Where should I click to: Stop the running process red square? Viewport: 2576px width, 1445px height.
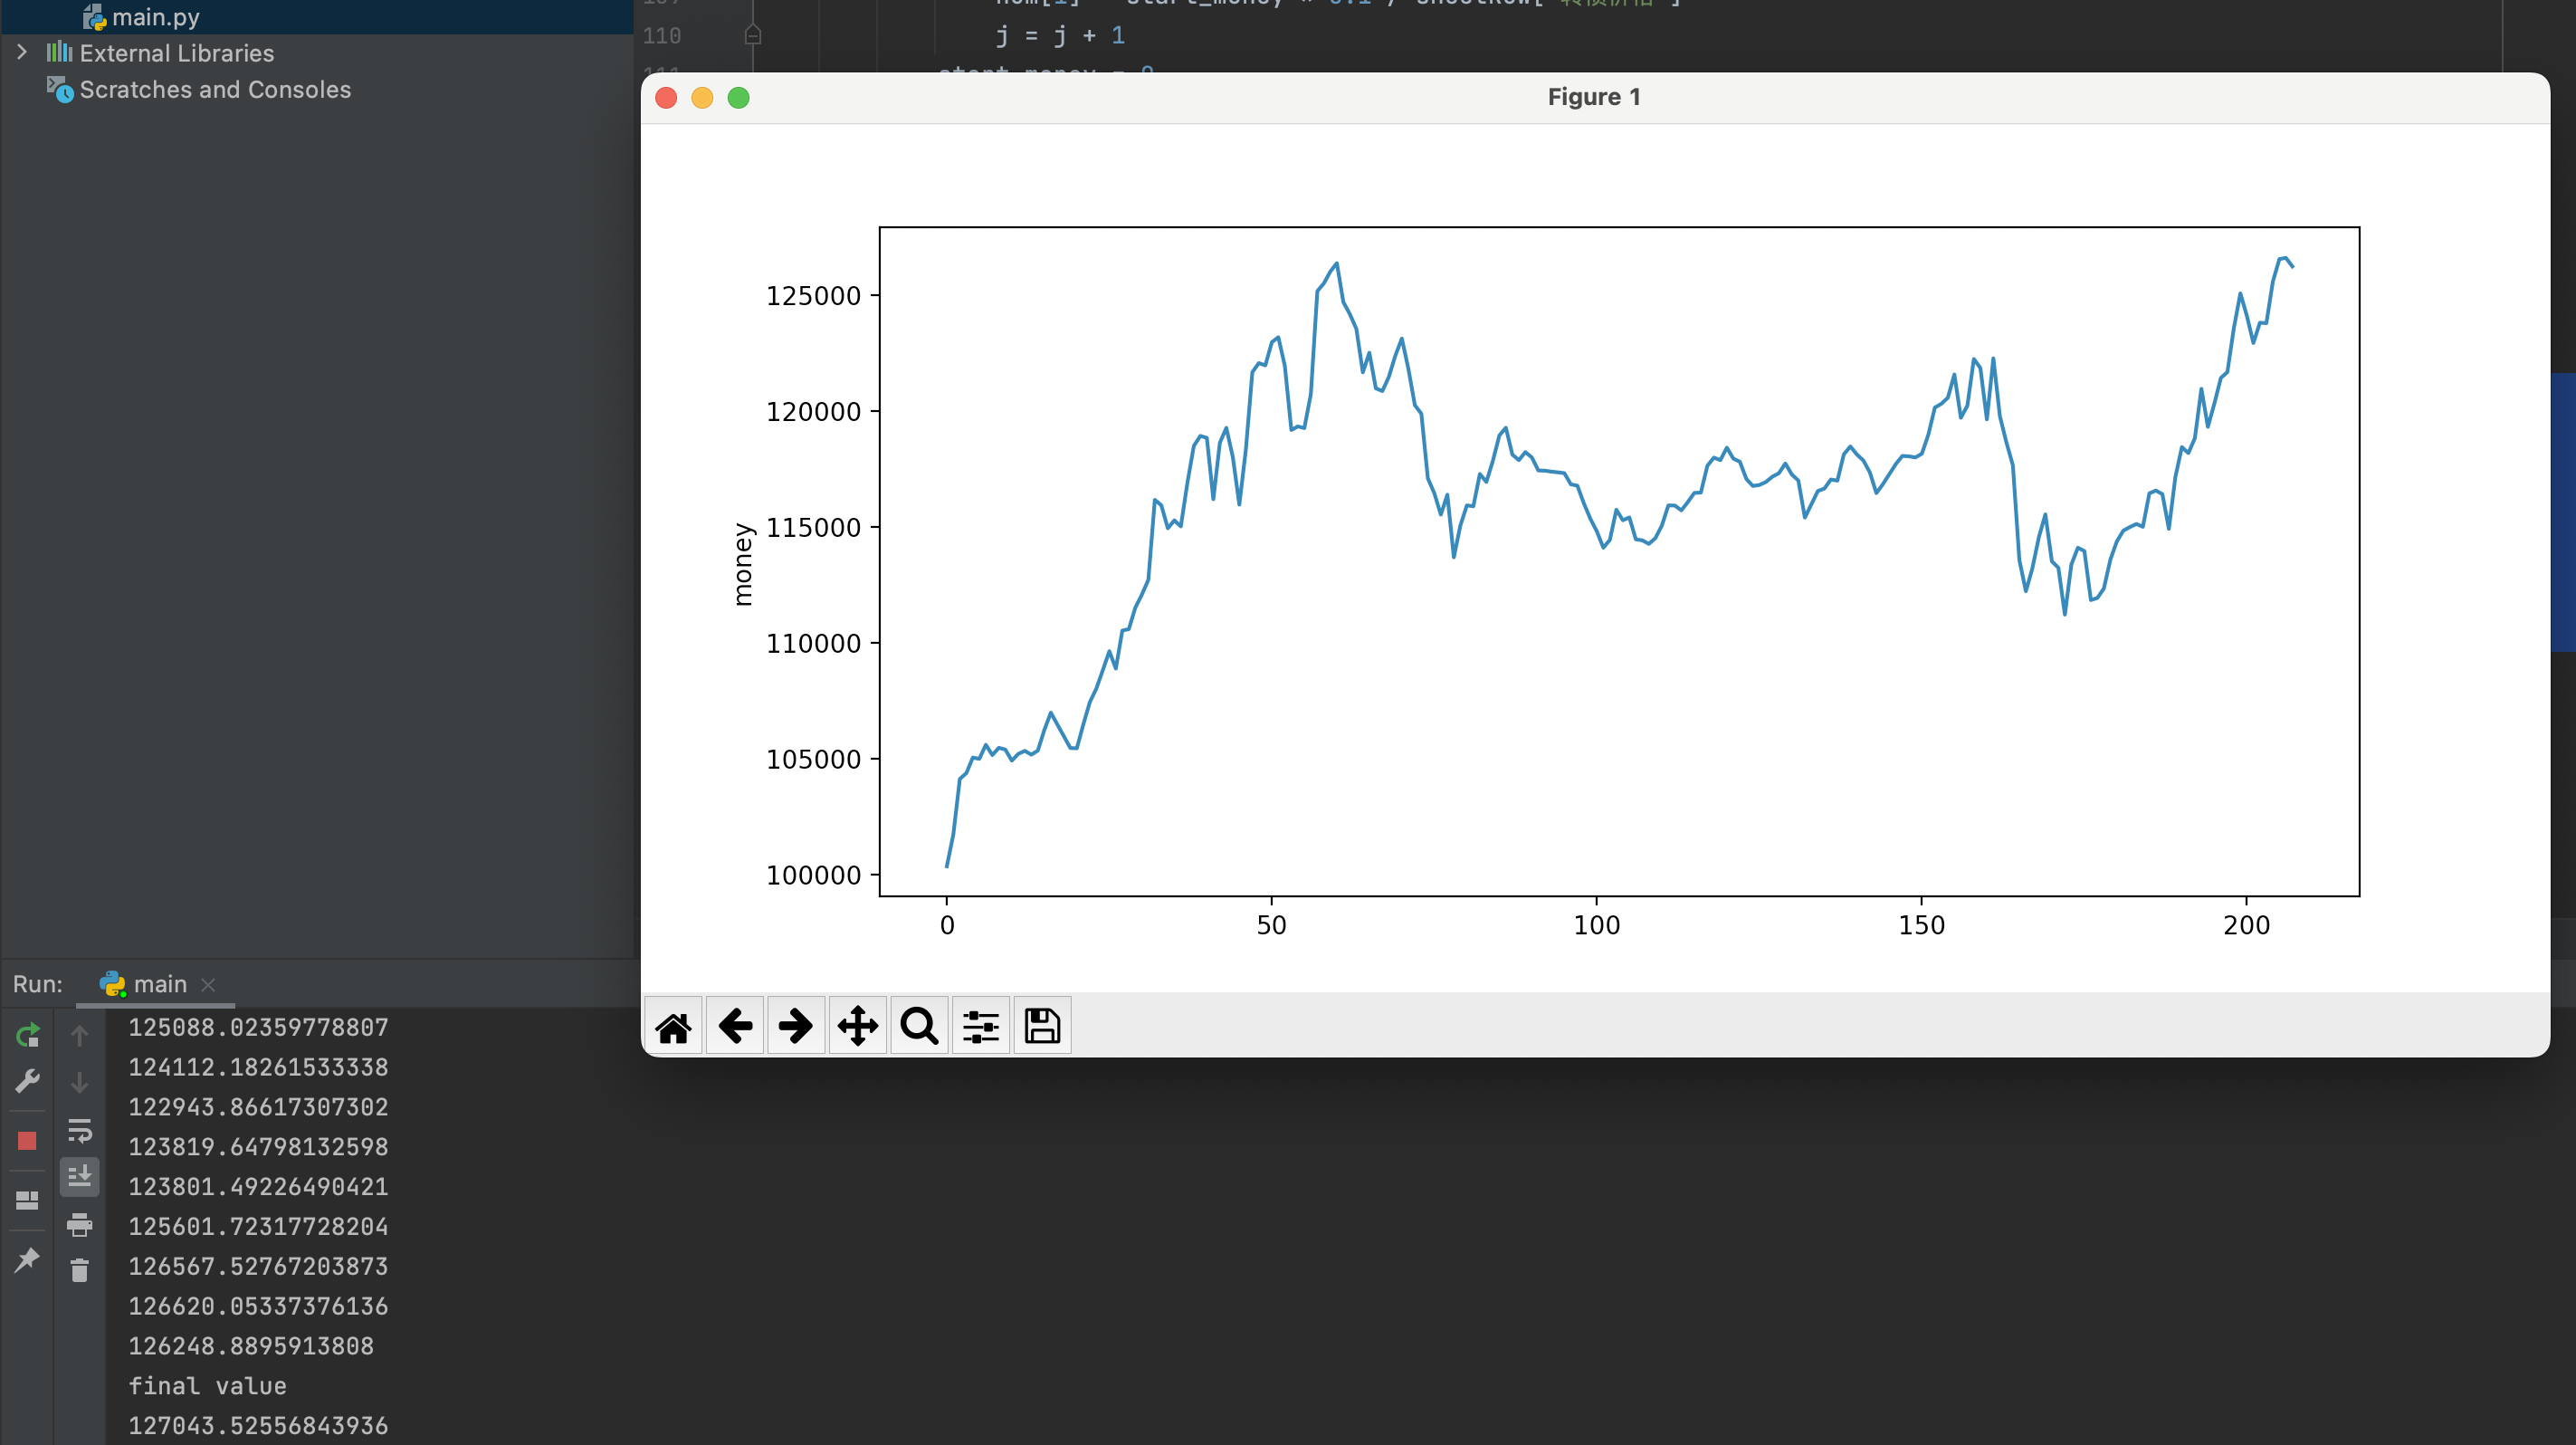tap(27, 1141)
